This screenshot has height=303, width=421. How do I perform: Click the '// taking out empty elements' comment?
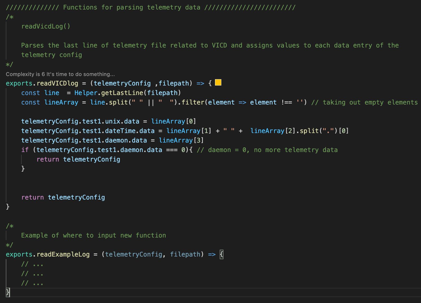pyautogui.click(x=364, y=102)
